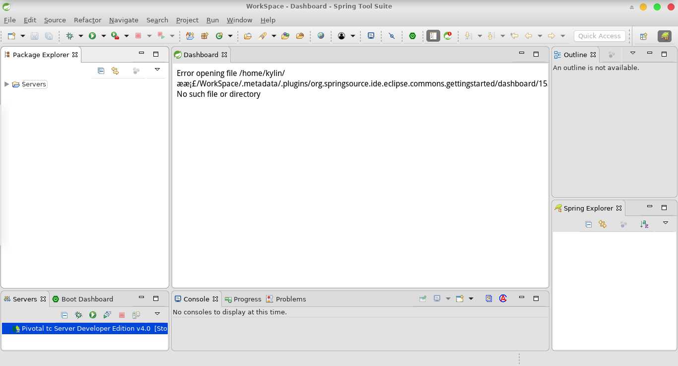This screenshot has width=678, height=366.
Task: Open the Navigate menu
Action: 124,20
